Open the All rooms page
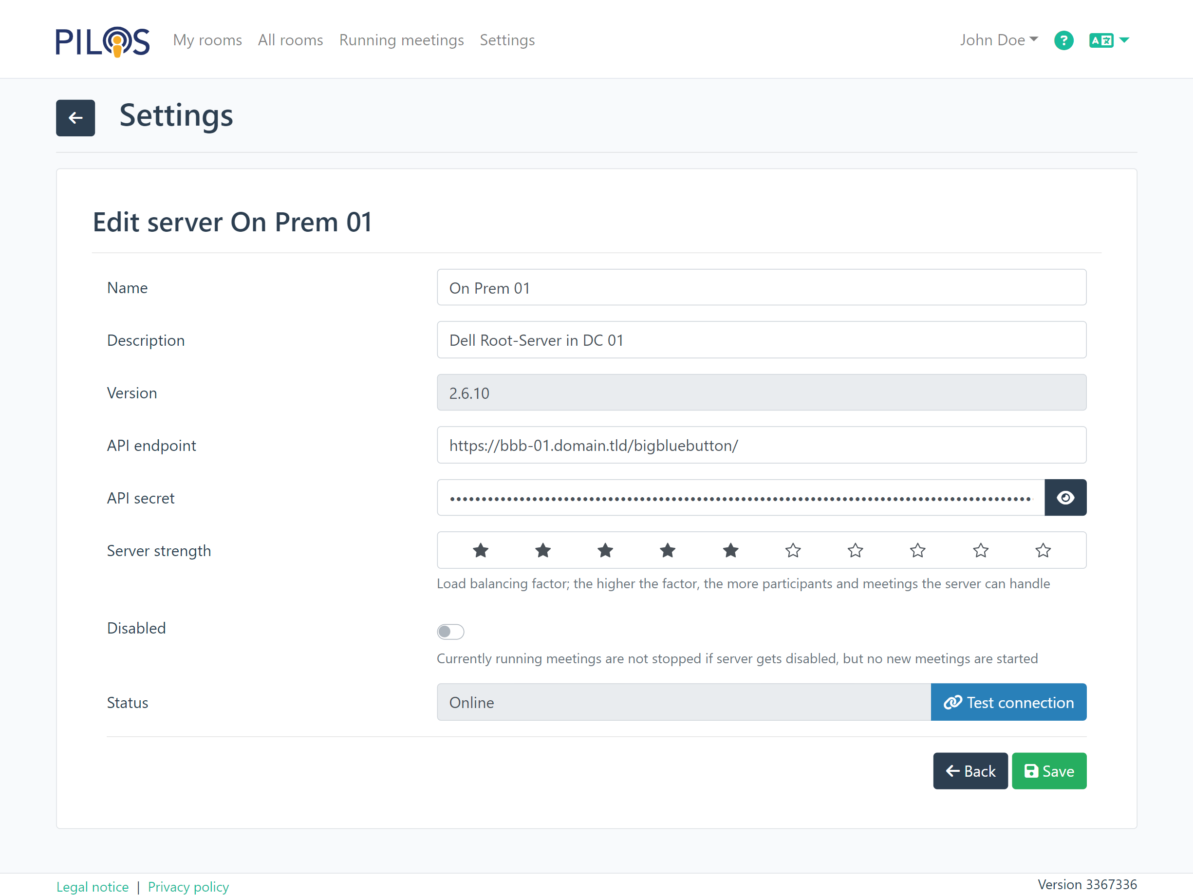 (290, 40)
